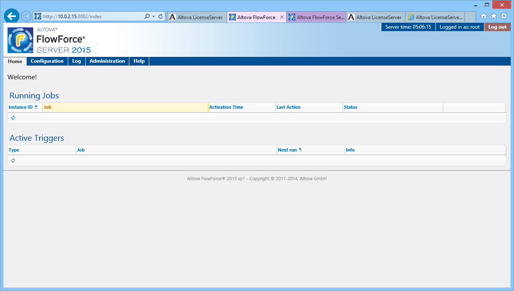Viewport: 514px width, 291px height.
Task: Refresh the Running Jobs table
Action: (13, 118)
